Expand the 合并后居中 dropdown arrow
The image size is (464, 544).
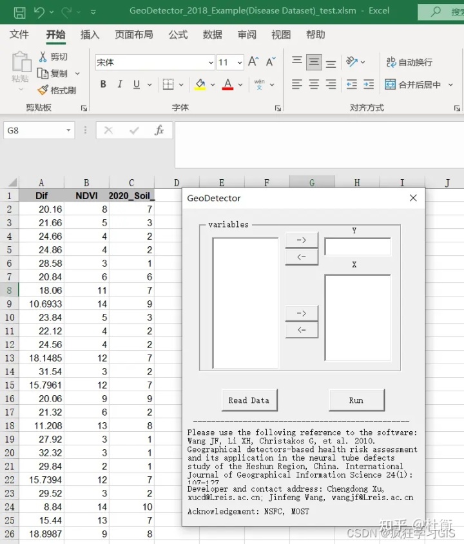(x=450, y=84)
